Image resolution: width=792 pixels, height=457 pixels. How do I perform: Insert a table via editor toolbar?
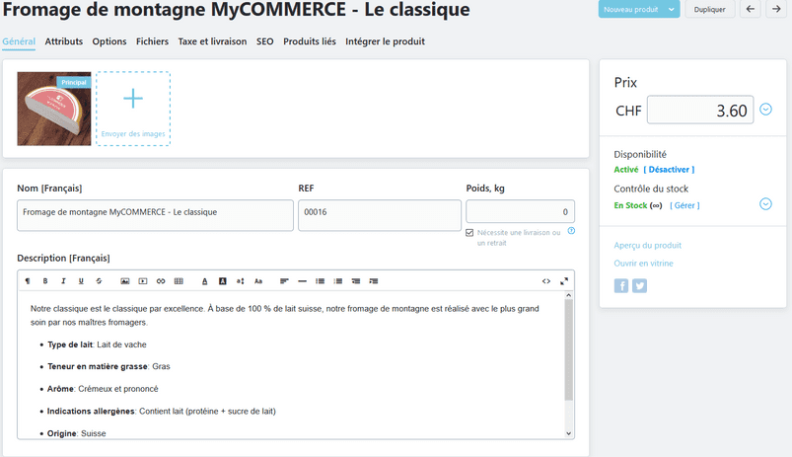[179, 281]
